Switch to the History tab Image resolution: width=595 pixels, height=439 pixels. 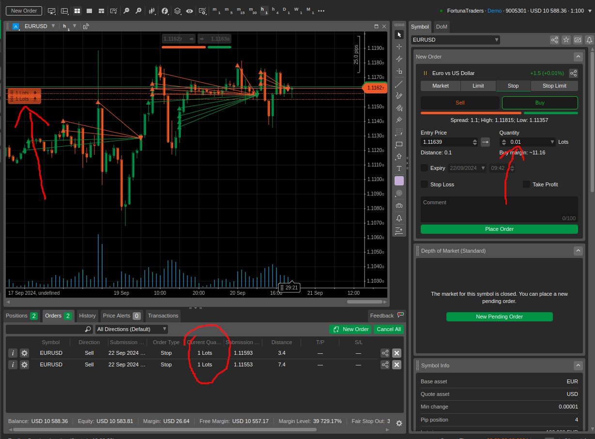87,316
